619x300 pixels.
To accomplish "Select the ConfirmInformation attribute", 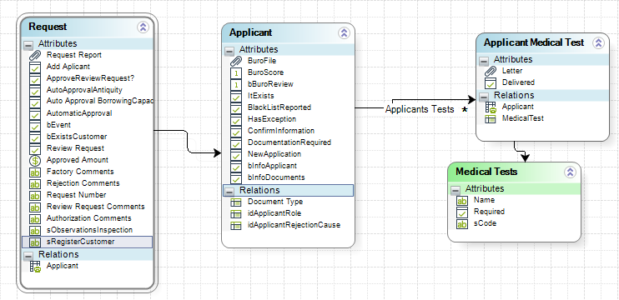I will pos(281,131).
